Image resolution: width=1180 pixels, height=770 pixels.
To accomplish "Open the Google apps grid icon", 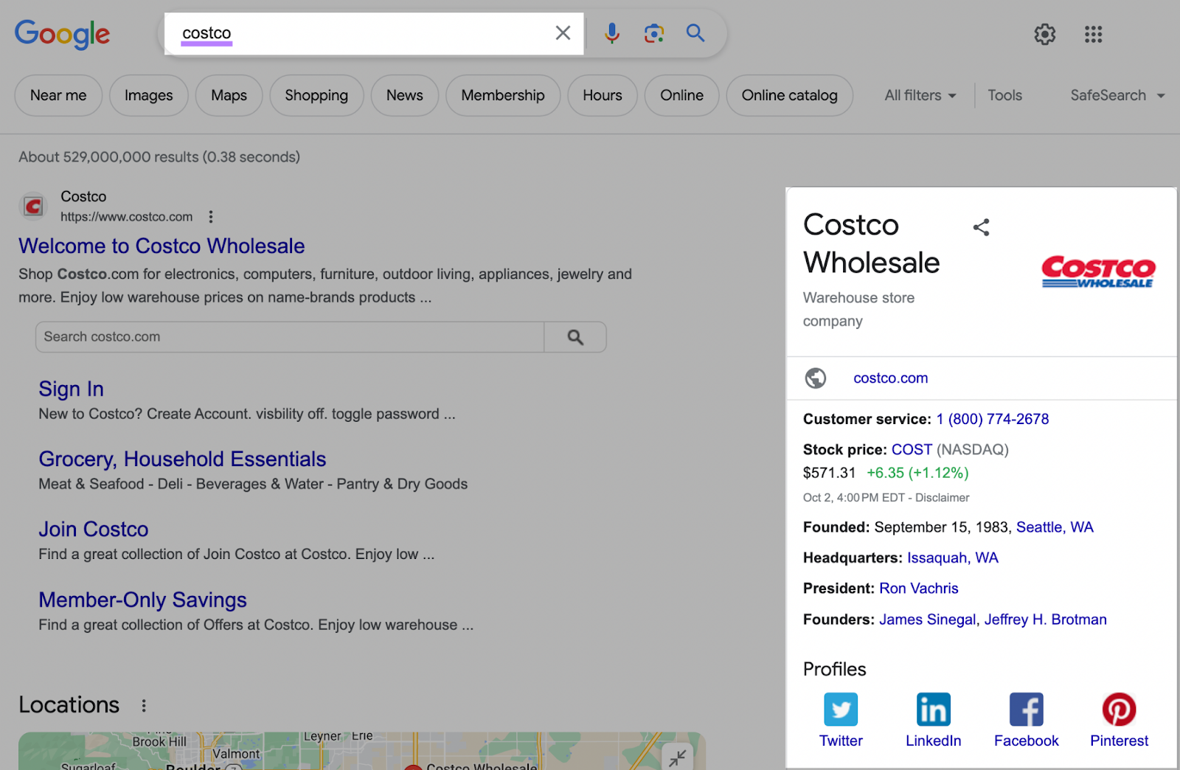I will 1093,34.
